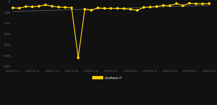Select the data point above 2025-09-15
The height and width of the screenshot is (105, 217).
[x=150, y=7]
